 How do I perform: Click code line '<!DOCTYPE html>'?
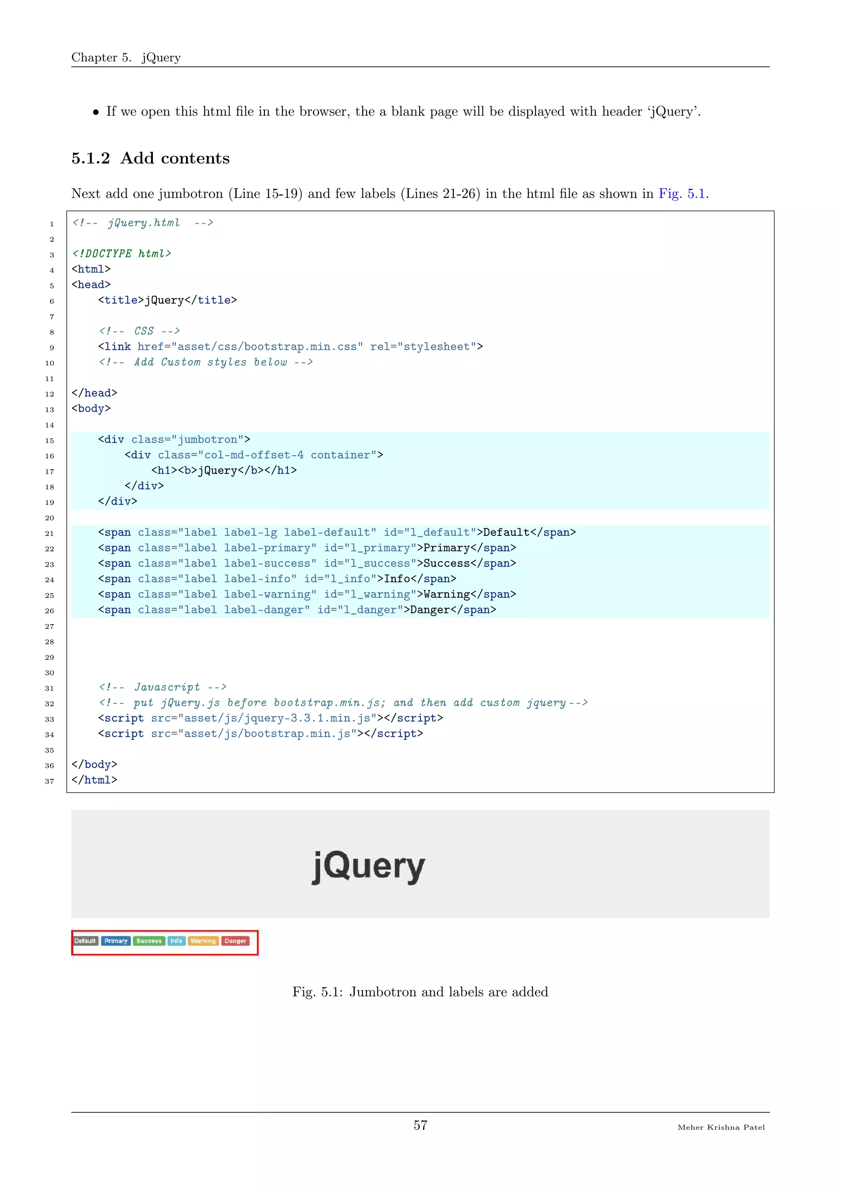(122, 254)
